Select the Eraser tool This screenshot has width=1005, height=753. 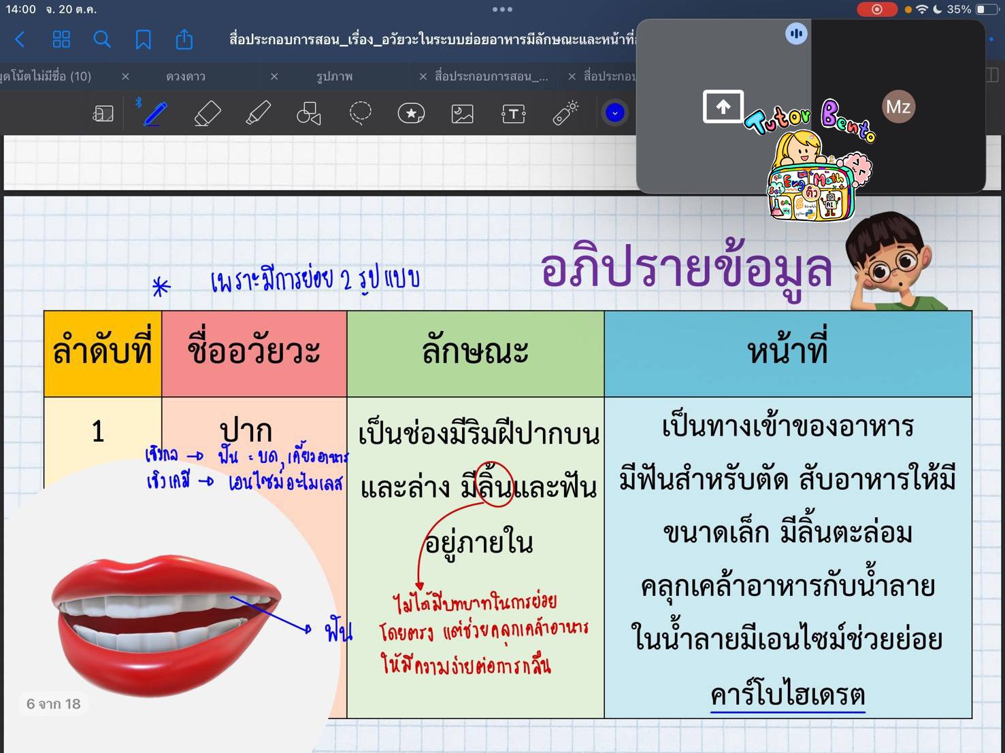[x=208, y=113]
